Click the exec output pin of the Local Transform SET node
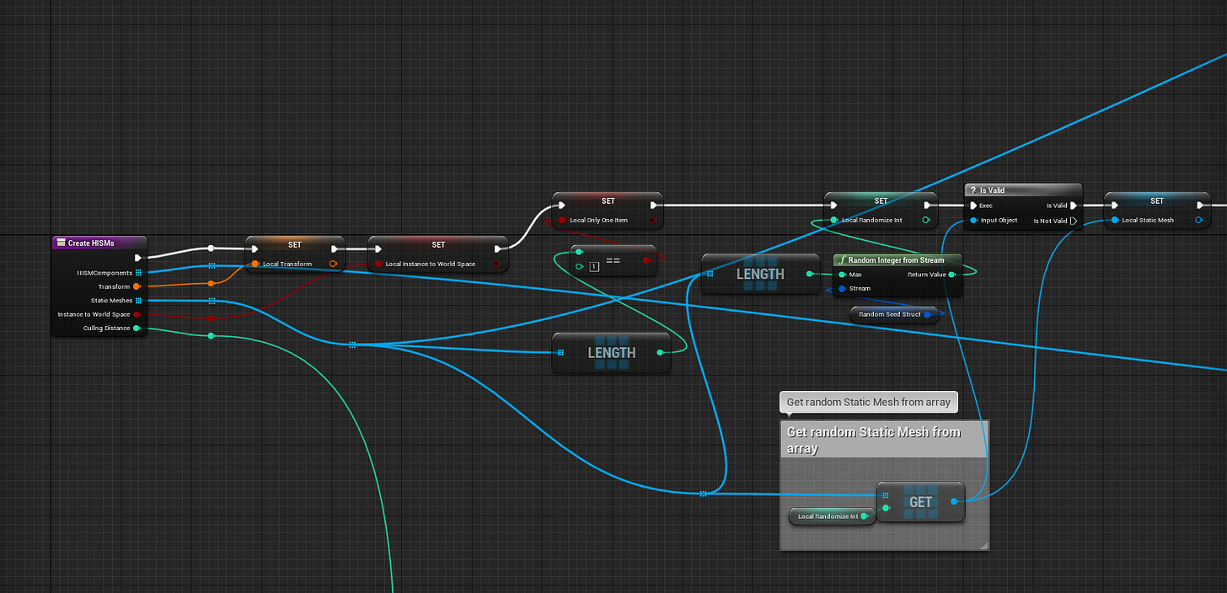 (x=335, y=248)
